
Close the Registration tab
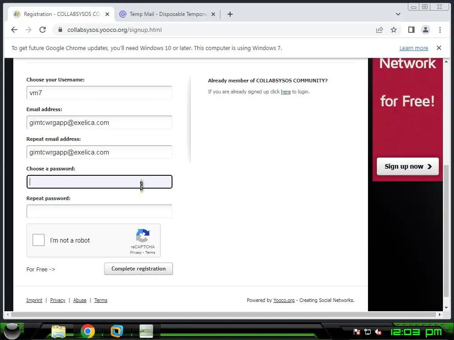click(107, 14)
